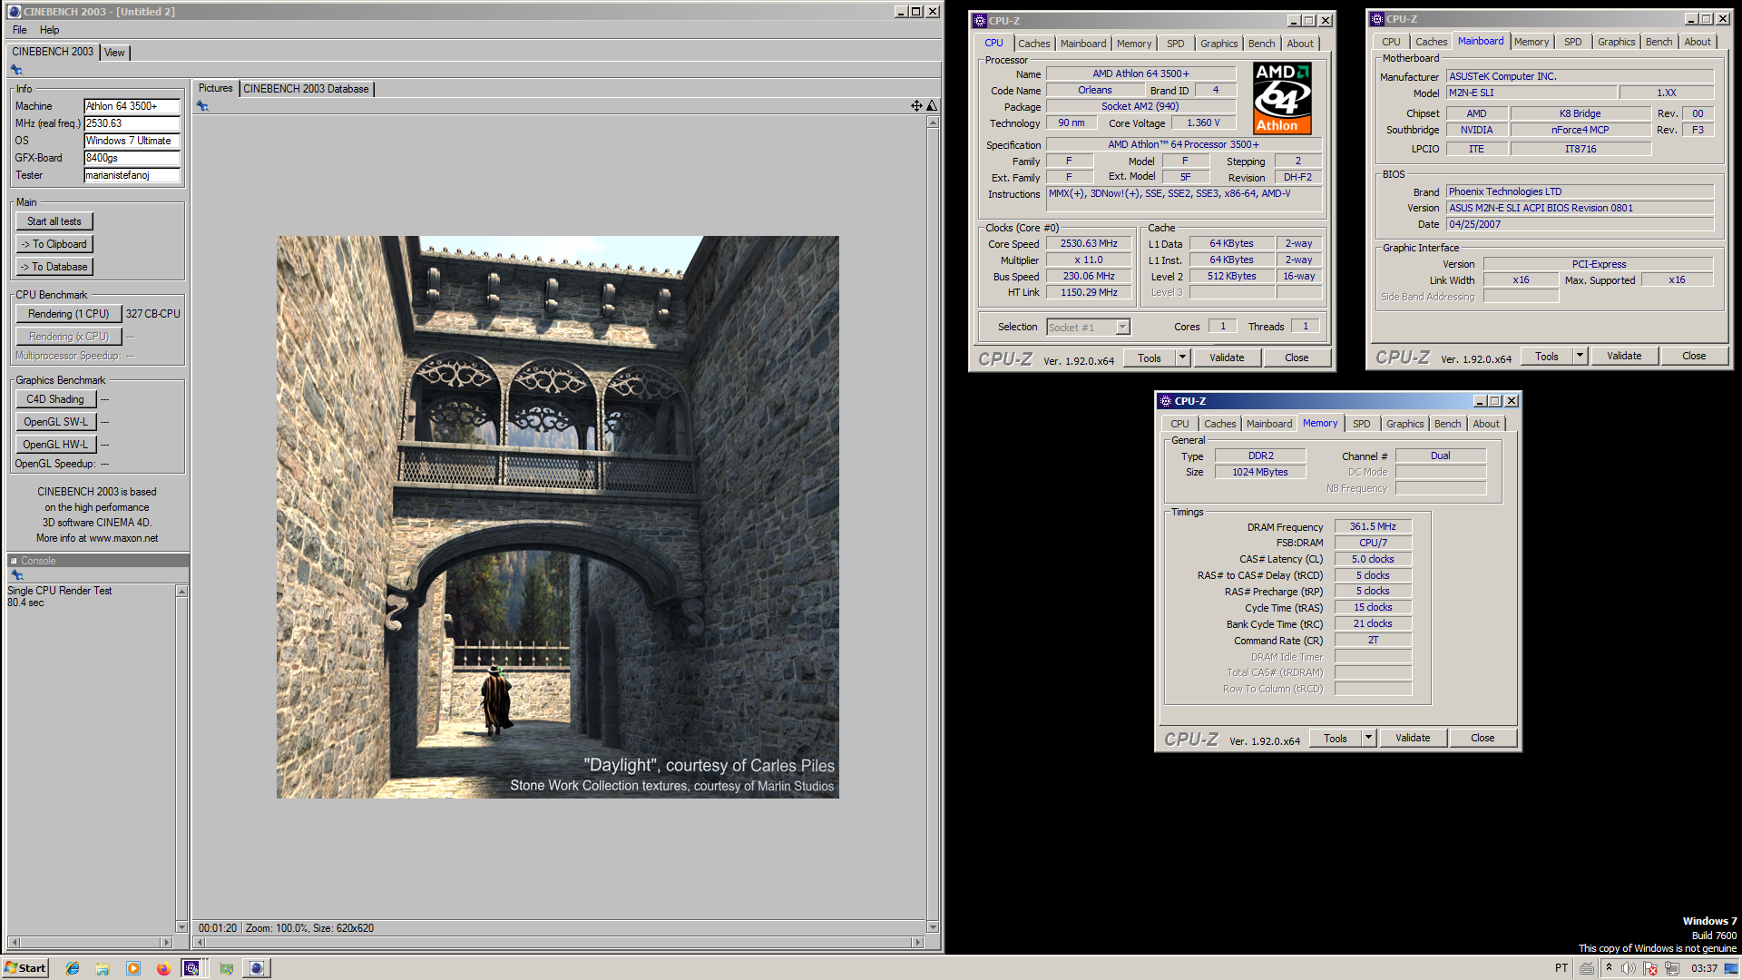The height and width of the screenshot is (980, 1742).
Task: Open Tools dropdown arrow in CPU-Z Mainboard window
Action: click(x=1580, y=356)
